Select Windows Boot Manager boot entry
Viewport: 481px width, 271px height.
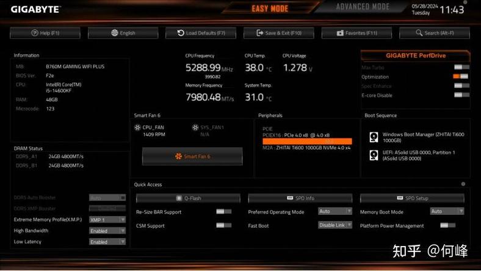pyautogui.click(x=416, y=137)
